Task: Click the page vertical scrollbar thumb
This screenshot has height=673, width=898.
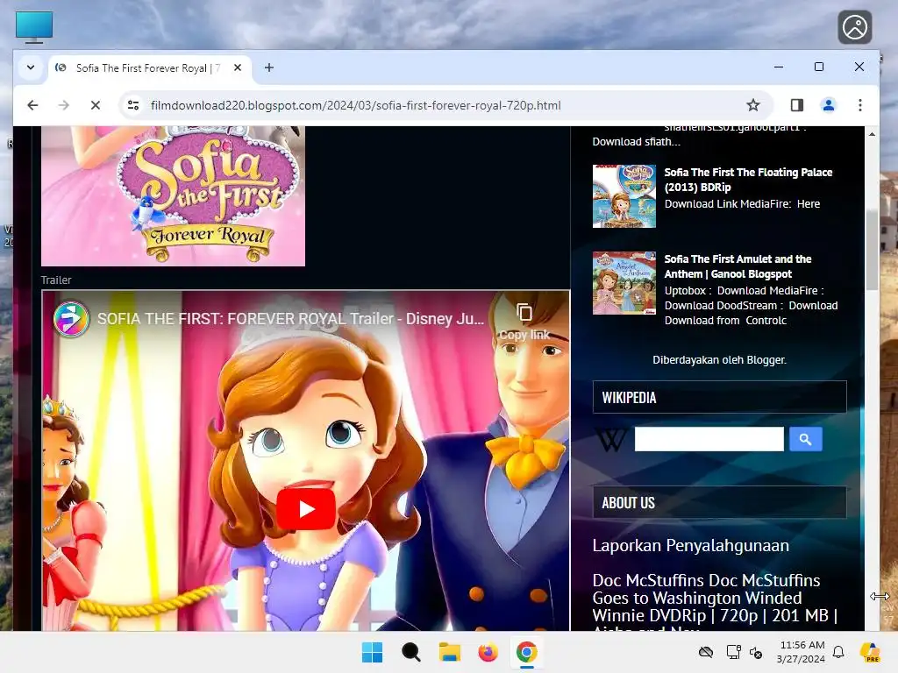Action: [x=872, y=250]
